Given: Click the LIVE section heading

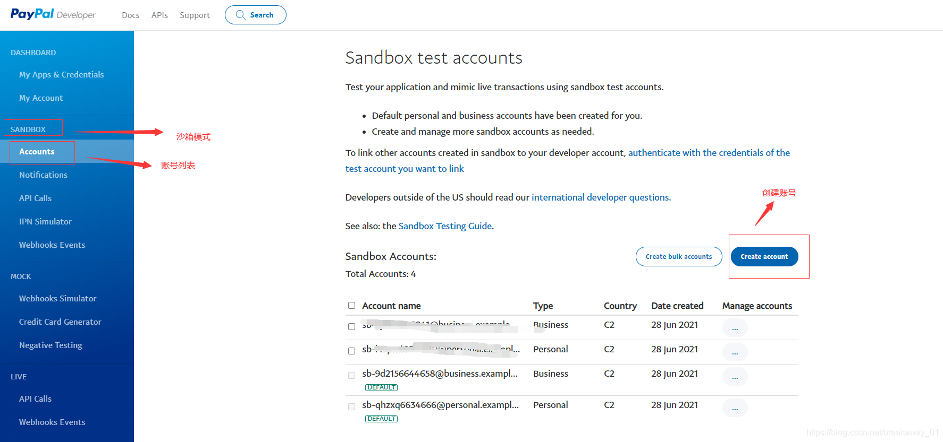Looking at the screenshot, I should (19, 377).
